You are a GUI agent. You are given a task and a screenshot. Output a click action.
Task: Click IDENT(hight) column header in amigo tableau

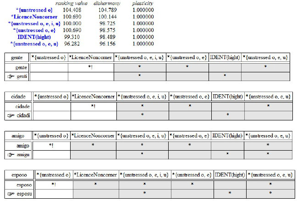click(x=227, y=136)
